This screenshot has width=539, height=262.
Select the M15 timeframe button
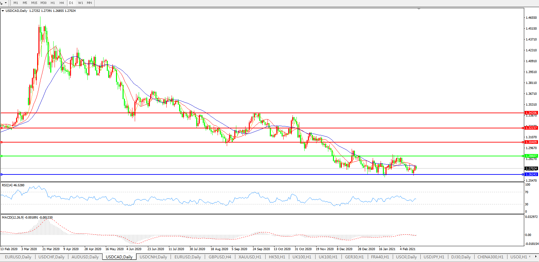34,3
